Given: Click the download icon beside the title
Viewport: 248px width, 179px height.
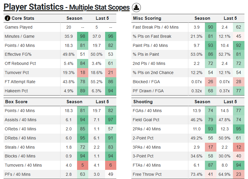Looking at the screenshot, I should [x=136, y=7].
